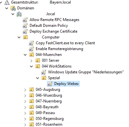This screenshot has height=127, width=129.
Task: Select the 047-Nuernberg label
Action: tap(49, 101)
